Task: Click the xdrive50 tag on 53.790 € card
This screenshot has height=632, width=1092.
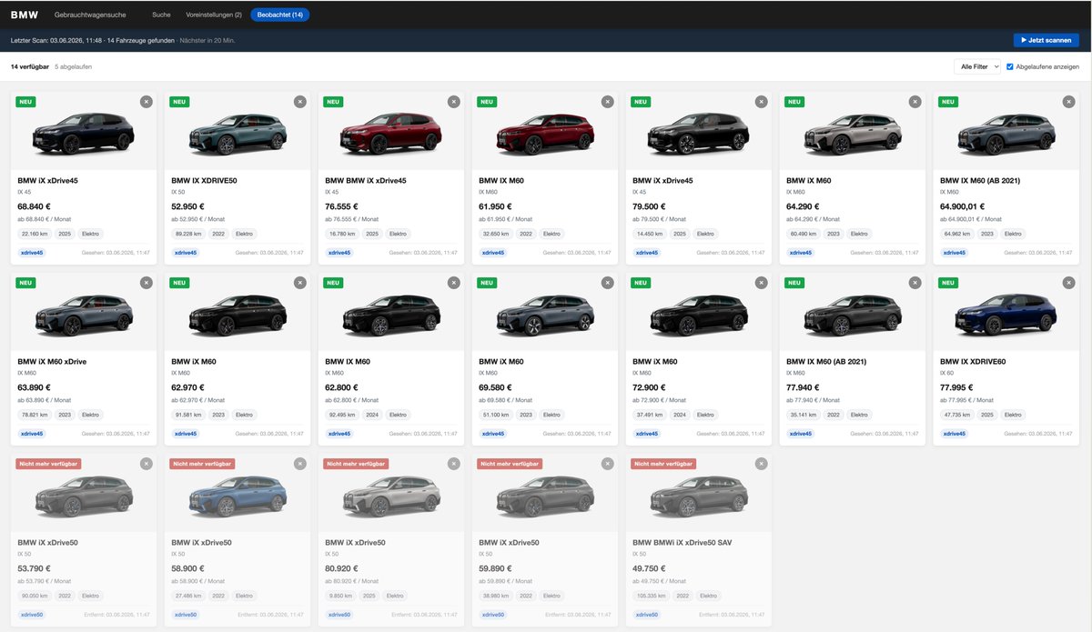Action: pyautogui.click(x=33, y=615)
